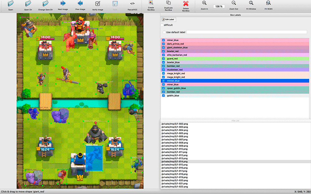The height and width of the screenshot is (194, 311).
Task: Toggle the elite_barbarian_red checkbox
Action: point(164,55)
